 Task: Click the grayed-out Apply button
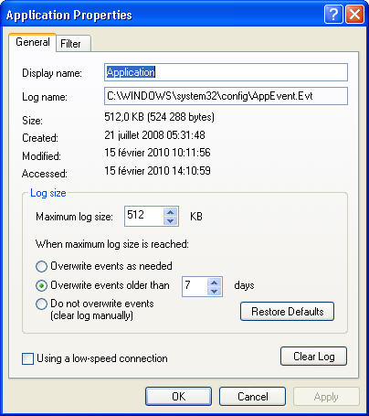(x=326, y=396)
